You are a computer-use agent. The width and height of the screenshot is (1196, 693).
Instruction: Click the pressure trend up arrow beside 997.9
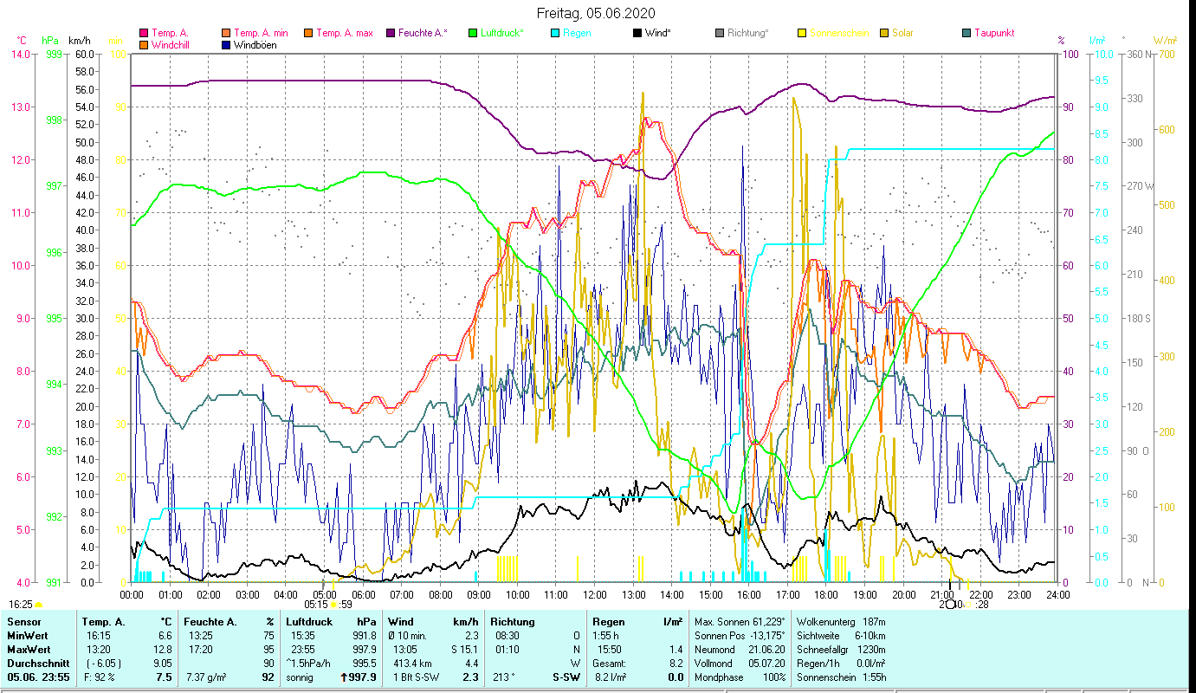pyautogui.click(x=344, y=677)
